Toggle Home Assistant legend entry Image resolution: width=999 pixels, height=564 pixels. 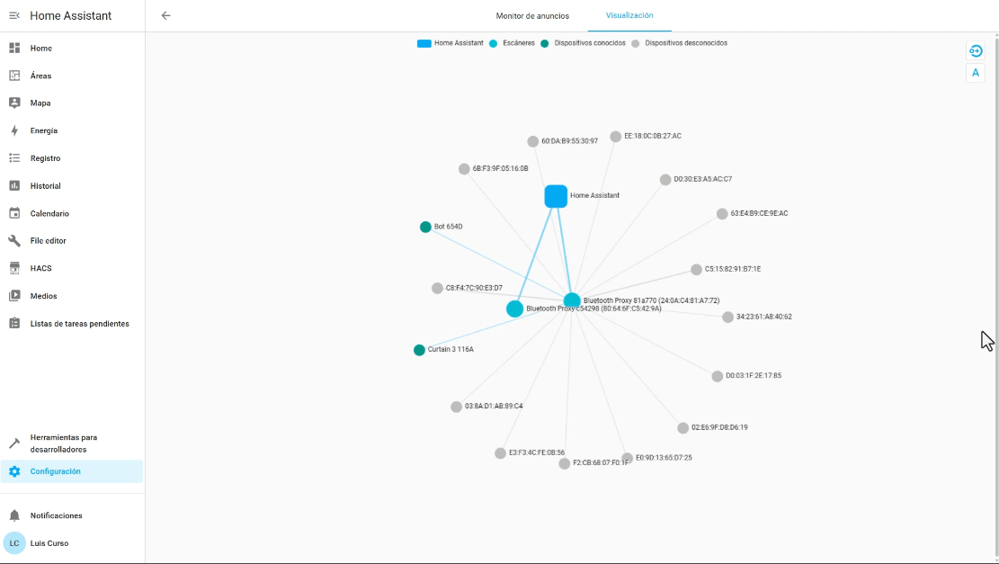450,43
